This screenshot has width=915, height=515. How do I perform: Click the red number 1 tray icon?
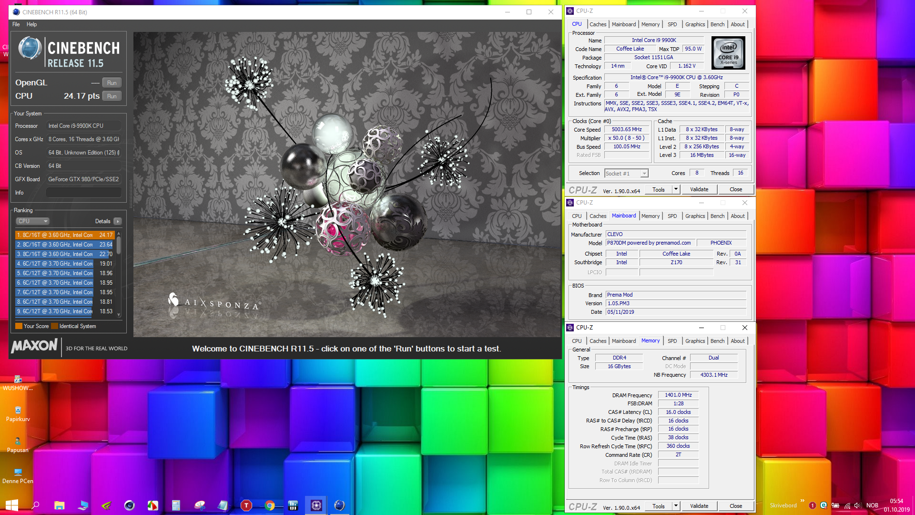[812, 505]
